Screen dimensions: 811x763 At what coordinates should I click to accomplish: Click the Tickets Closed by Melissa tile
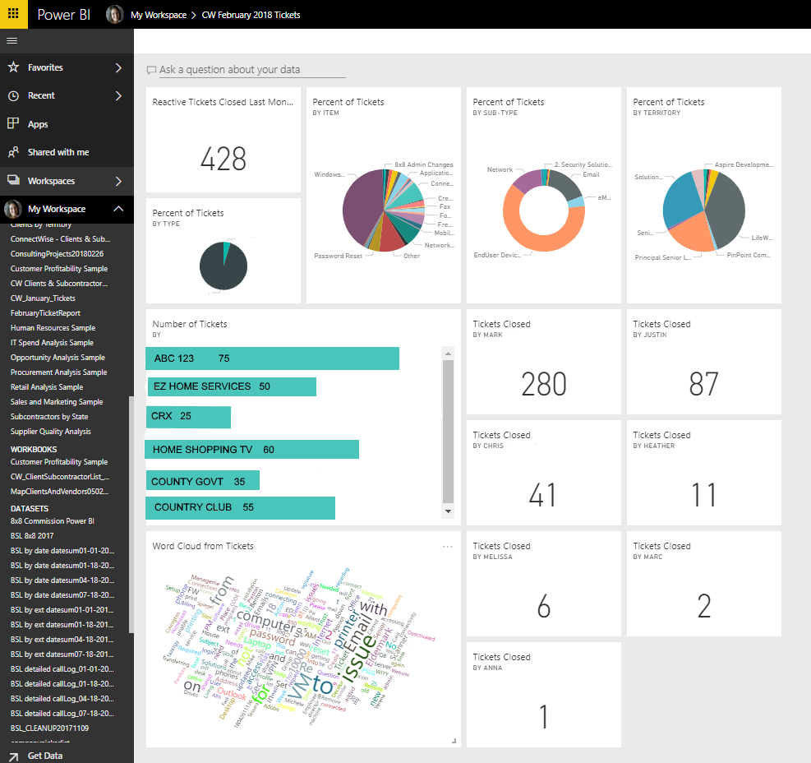(544, 584)
